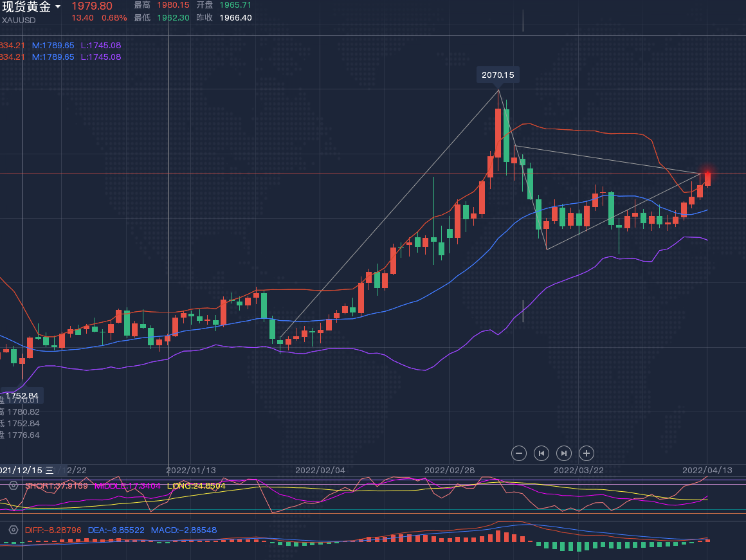Viewport: 746px width, 560px height.
Task: Click the 2070.15 peak price label
Action: [x=498, y=75]
